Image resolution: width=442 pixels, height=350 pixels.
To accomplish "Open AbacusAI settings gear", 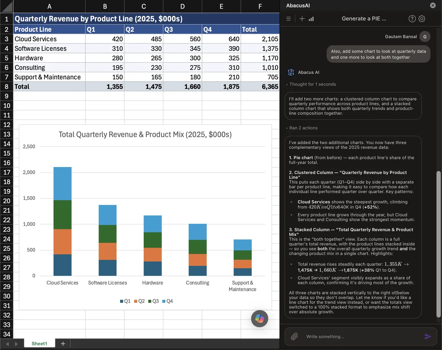I will pyautogui.click(x=422, y=19).
